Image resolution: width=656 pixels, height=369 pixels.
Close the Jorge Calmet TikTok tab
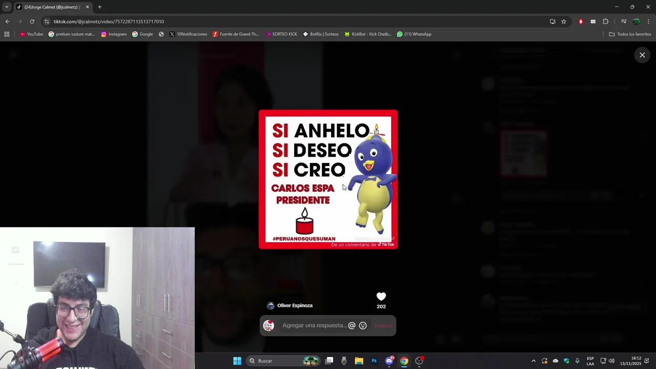tap(87, 7)
